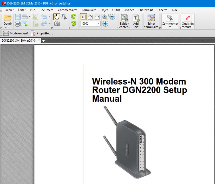Open the Fichier menu

[9, 10]
